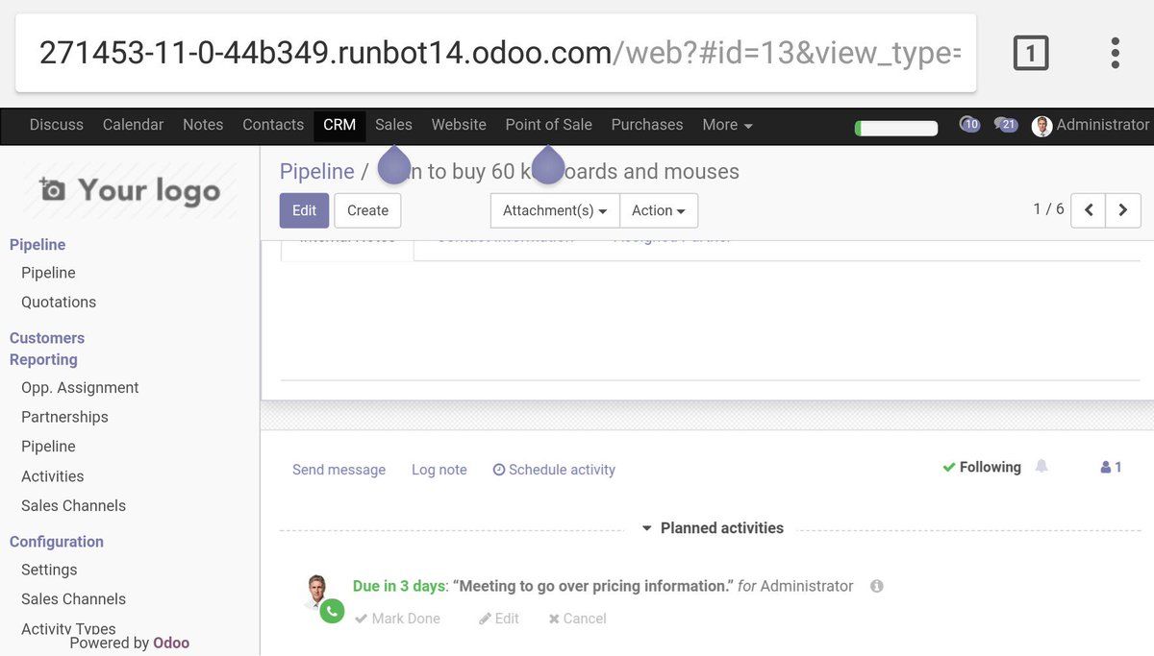Go to previous record arrow

1089,210
